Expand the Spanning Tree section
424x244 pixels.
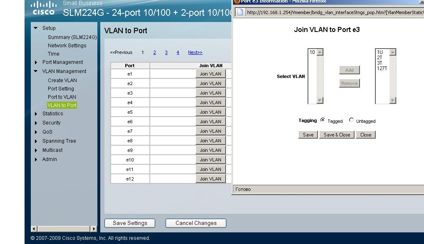click(x=36, y=141)
